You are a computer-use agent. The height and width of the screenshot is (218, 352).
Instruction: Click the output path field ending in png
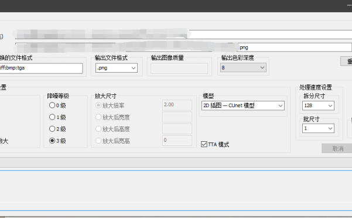point(183,47)
